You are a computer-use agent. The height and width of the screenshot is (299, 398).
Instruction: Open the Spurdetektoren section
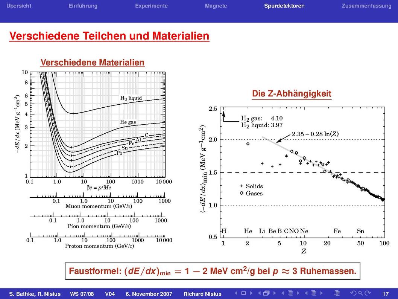284,6
